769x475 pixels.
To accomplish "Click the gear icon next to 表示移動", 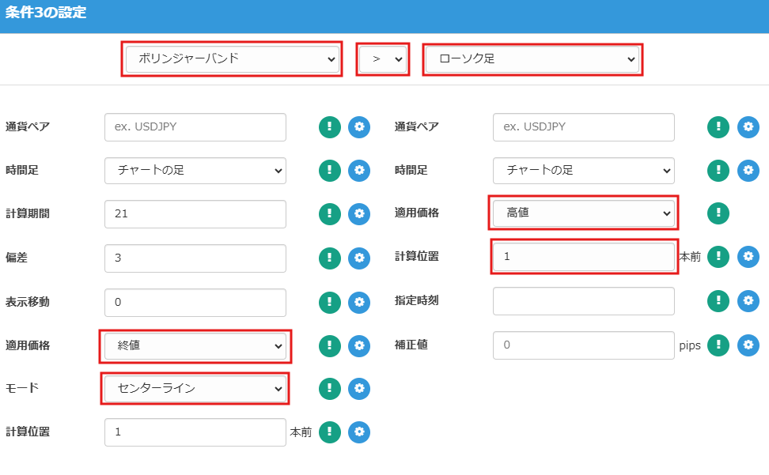I will (359, 301).
